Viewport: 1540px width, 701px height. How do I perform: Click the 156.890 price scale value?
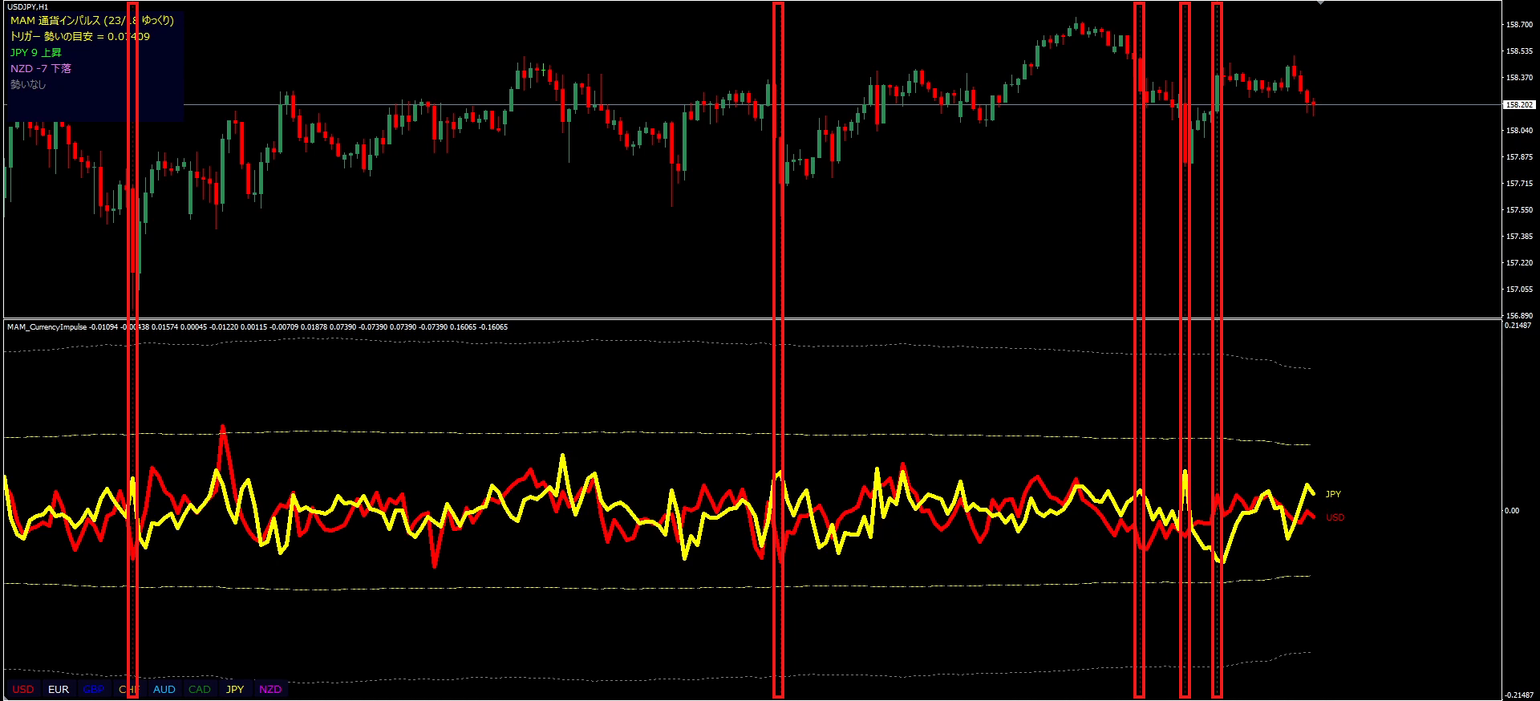point(1520,316)
